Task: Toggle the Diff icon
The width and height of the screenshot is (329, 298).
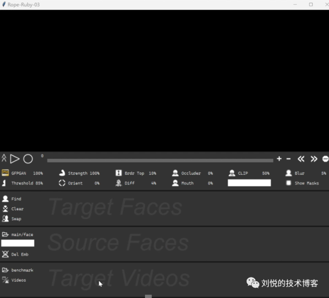Action: coord(119,183)
